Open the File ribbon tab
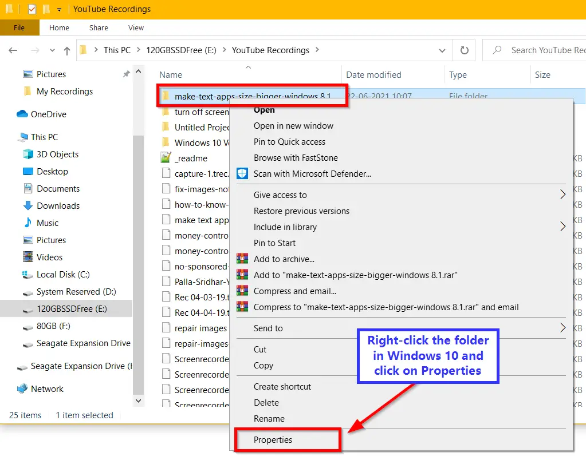Image resolution: width=586 pixels, height=456 pixels. pos(19,27)
